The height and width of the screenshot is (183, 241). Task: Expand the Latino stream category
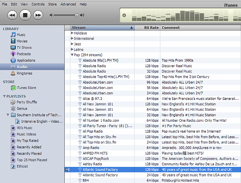tap(72, 49)
